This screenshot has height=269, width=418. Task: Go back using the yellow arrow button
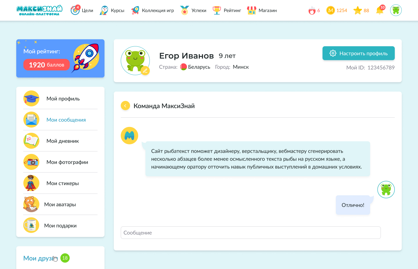click(x=125, y=106)
